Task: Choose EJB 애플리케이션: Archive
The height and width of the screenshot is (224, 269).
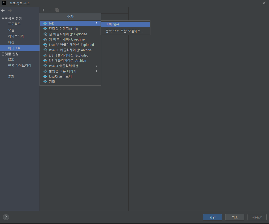Action: (70, 61)
